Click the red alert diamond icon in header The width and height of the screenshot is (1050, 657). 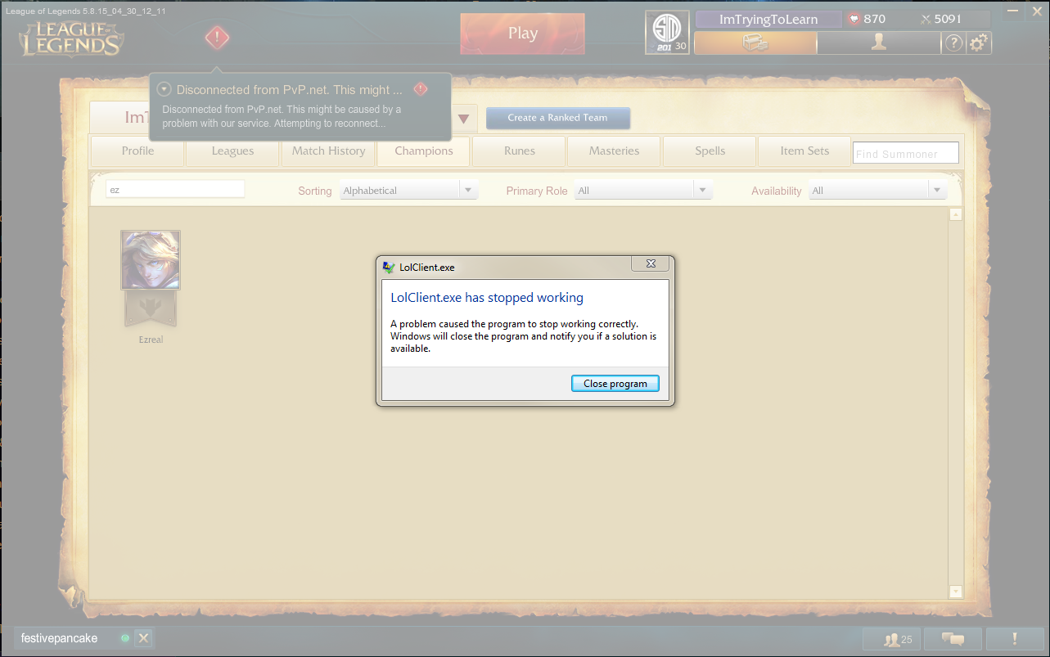(x=217, y=38)
